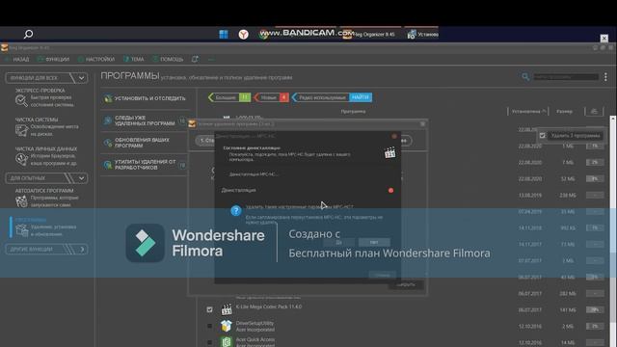
Task: Open the НАСТРОЙКИ menu
Action: (x=96, y=59)
